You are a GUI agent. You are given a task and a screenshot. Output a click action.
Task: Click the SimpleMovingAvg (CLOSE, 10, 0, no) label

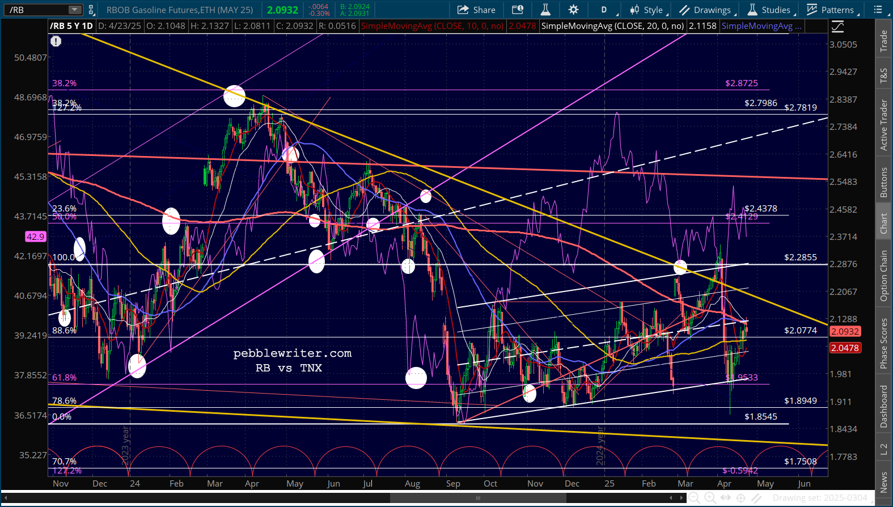tap(433, 26)
